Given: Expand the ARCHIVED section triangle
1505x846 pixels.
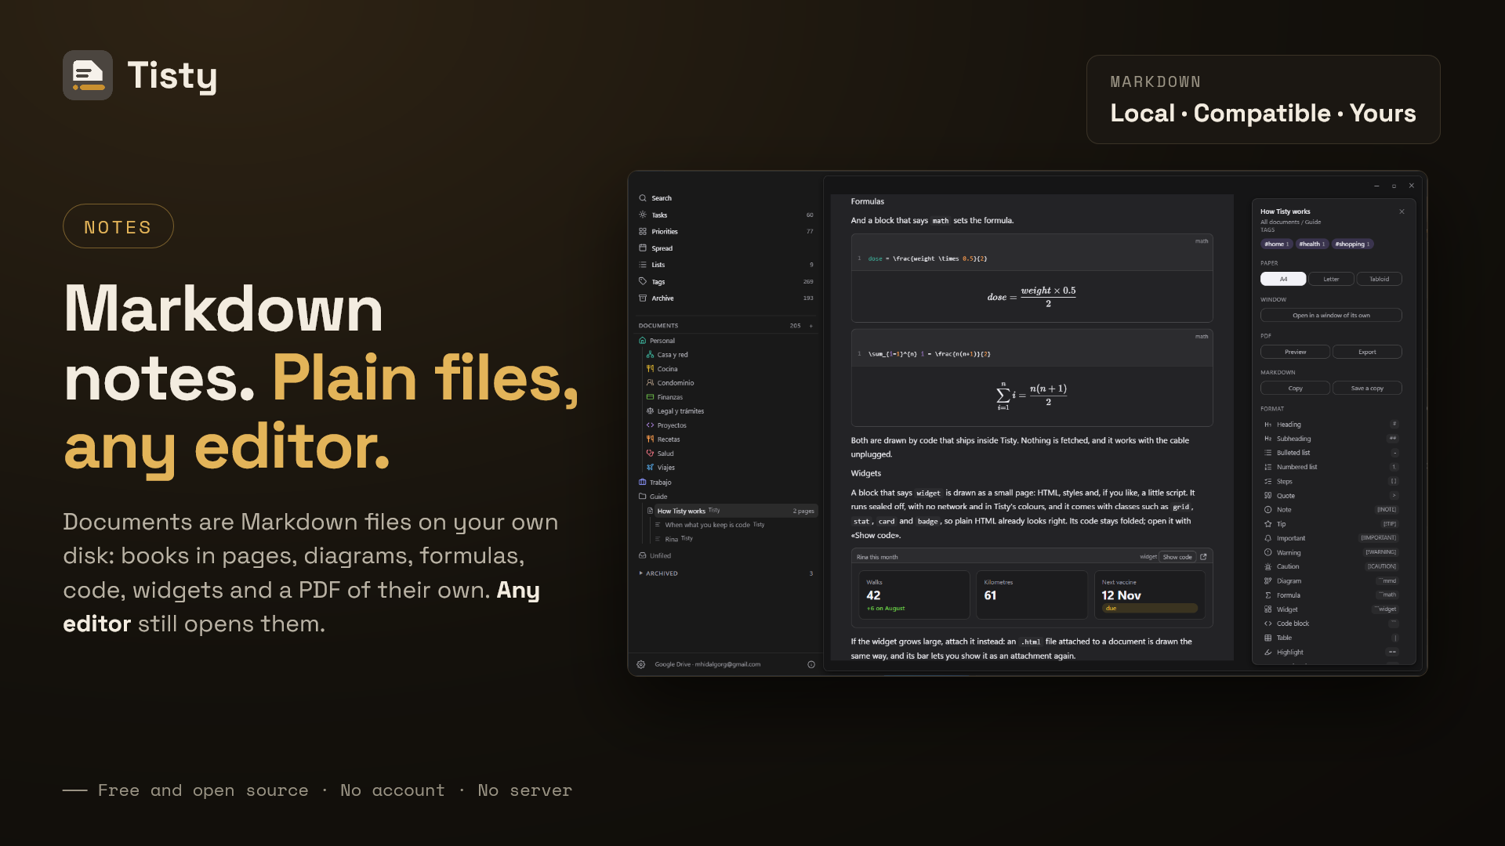Looking at the screenshot, I should click(x=640, y=573).
